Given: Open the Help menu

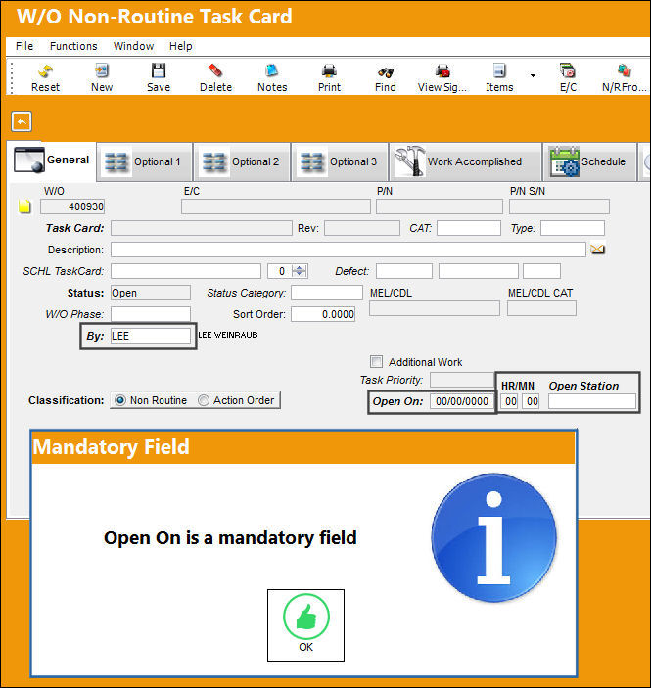Looking at the screenshot, I should coord(180,46).
